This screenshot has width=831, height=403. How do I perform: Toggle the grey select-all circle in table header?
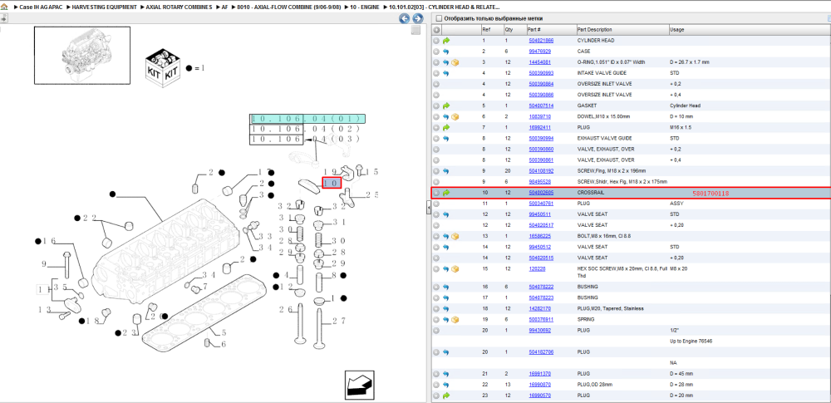pyautogui.click(x=436, y=30)
